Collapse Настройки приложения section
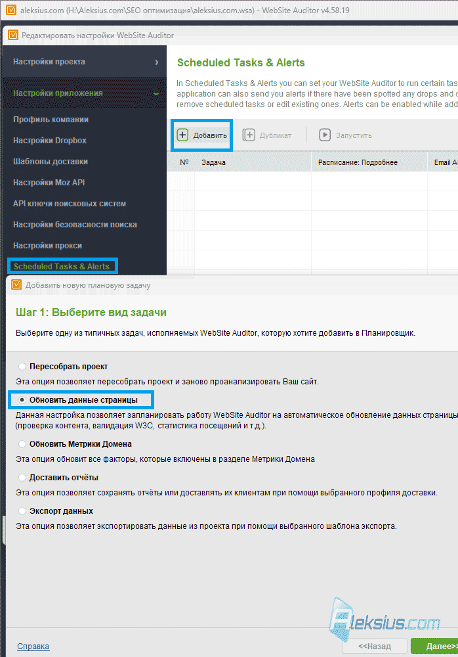 (x=85, y=93)
